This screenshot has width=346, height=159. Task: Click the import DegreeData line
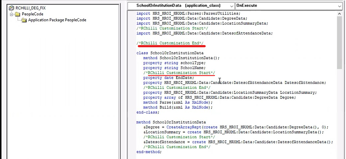pos(192,18)
